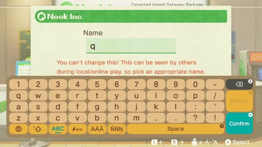This screenshot has width=262, height=147.
Task: Tap the number 9 key
Action: click(x=176, y=84)
